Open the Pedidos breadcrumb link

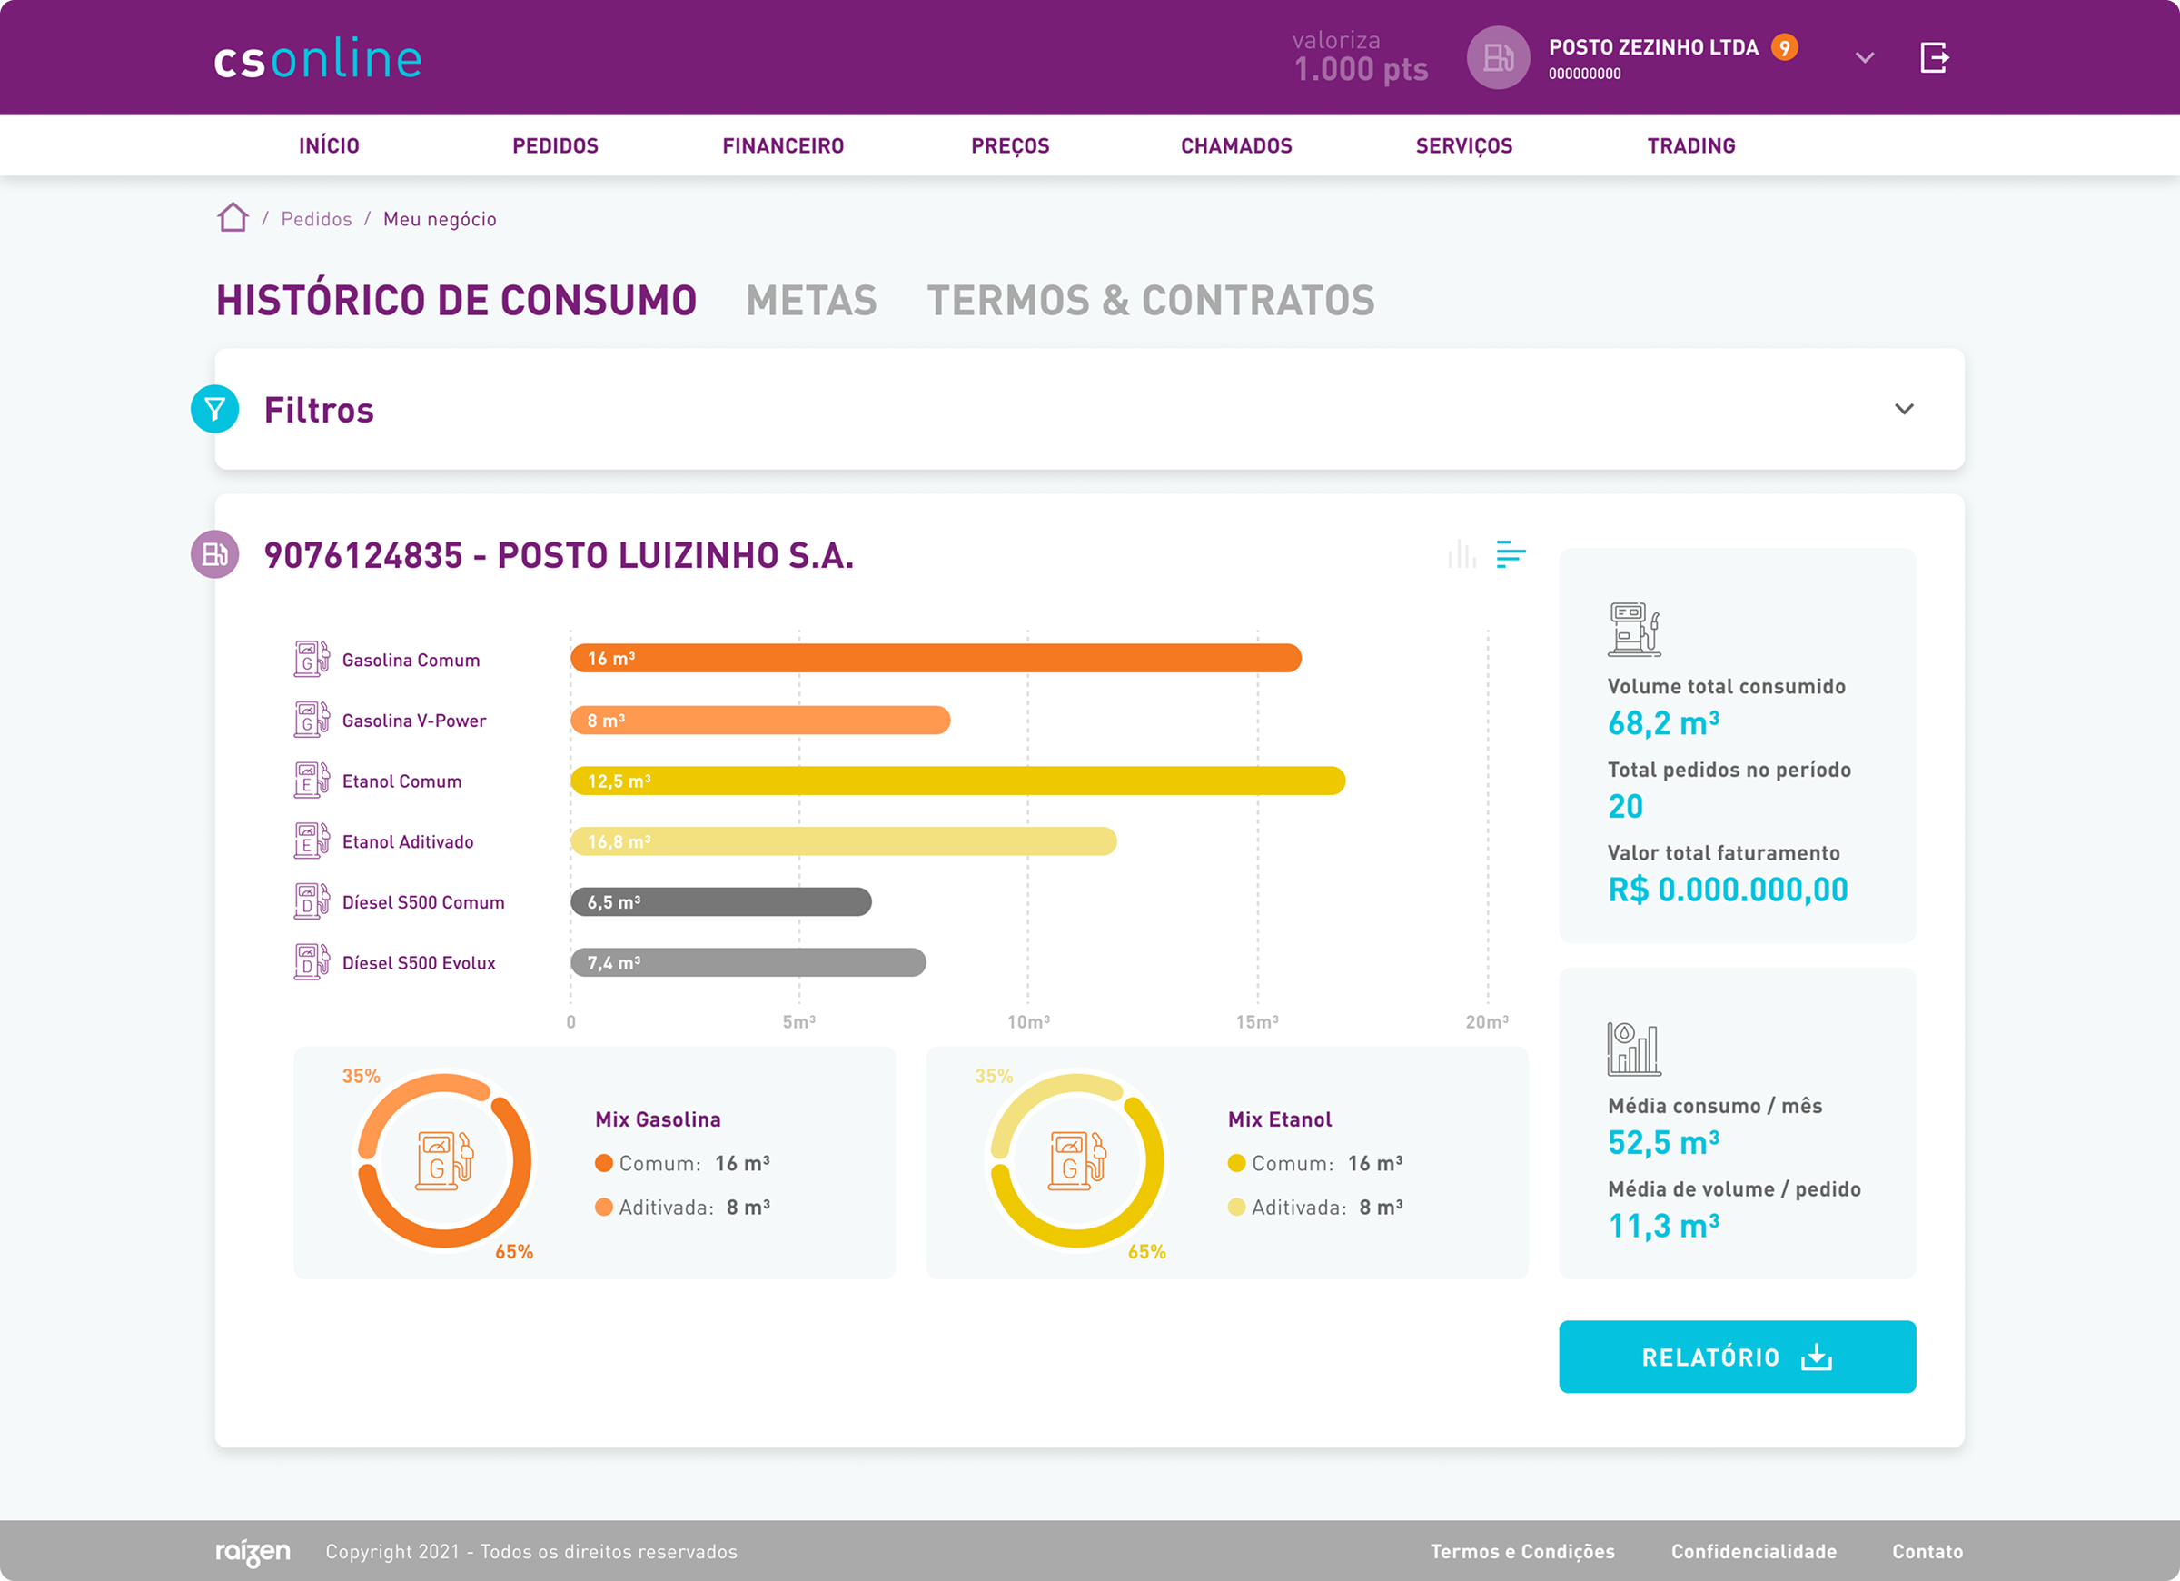316,219
